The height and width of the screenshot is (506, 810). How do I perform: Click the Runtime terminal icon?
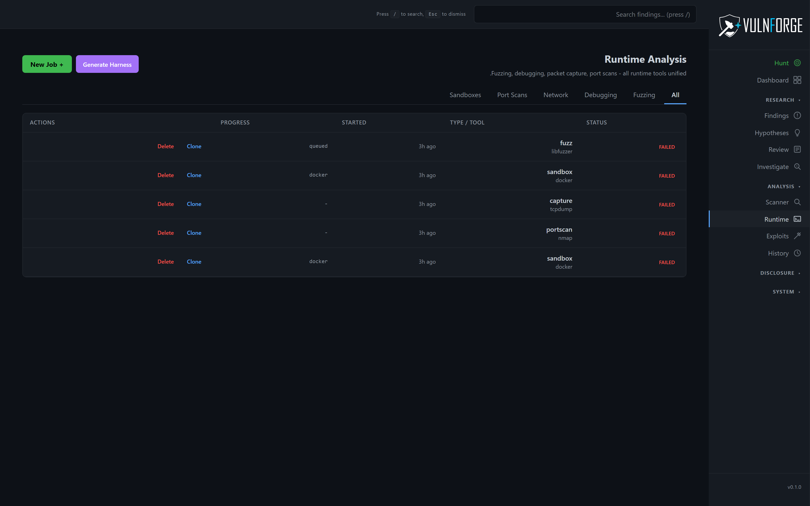[797, 219]
